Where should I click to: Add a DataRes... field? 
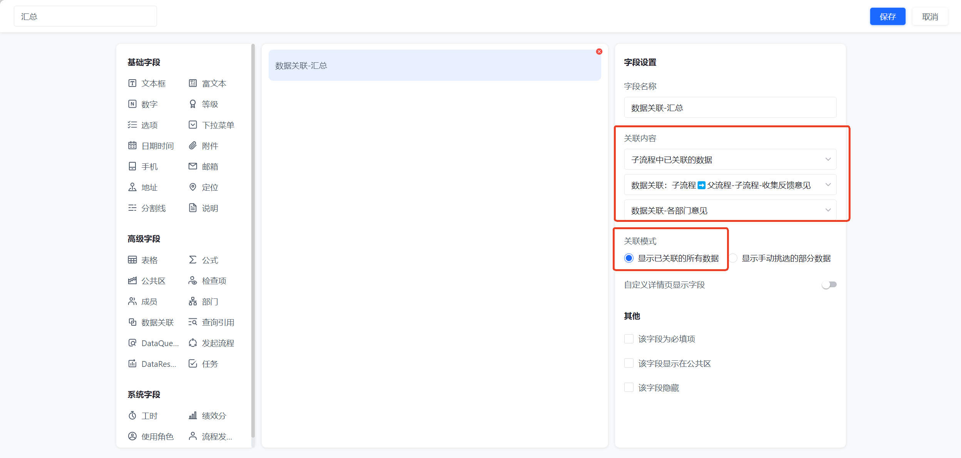[152, 364]
